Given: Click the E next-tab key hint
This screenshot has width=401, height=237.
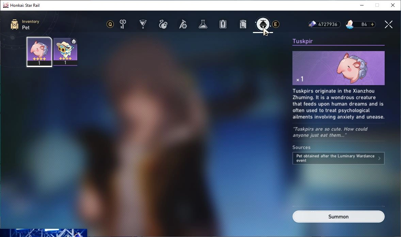Looking at the screenshot, I should click(276, 24).
